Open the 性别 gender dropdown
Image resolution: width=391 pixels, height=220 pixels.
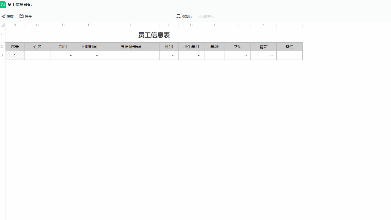tap(173, 55)
